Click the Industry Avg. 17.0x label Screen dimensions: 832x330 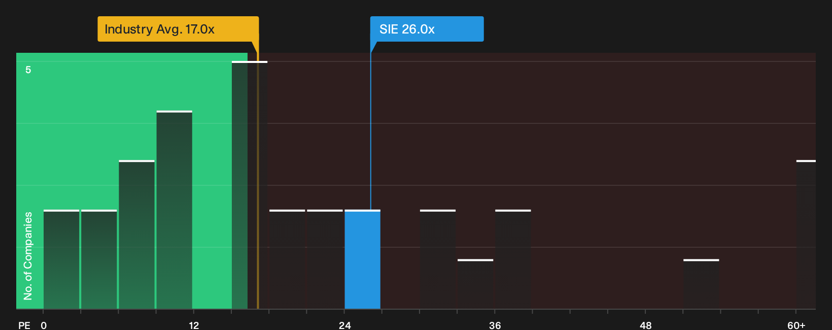178,29
